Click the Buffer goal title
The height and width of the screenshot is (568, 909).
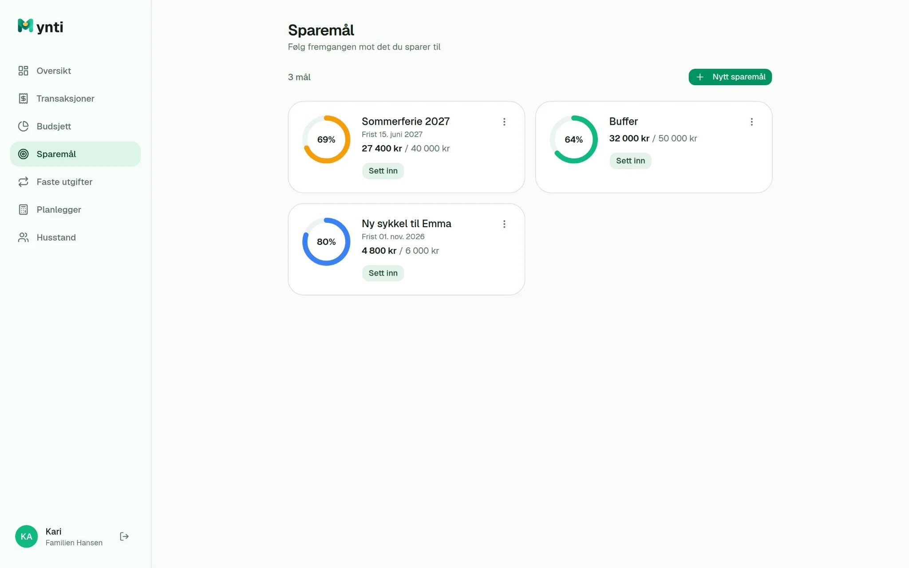(x=623, y=121)
